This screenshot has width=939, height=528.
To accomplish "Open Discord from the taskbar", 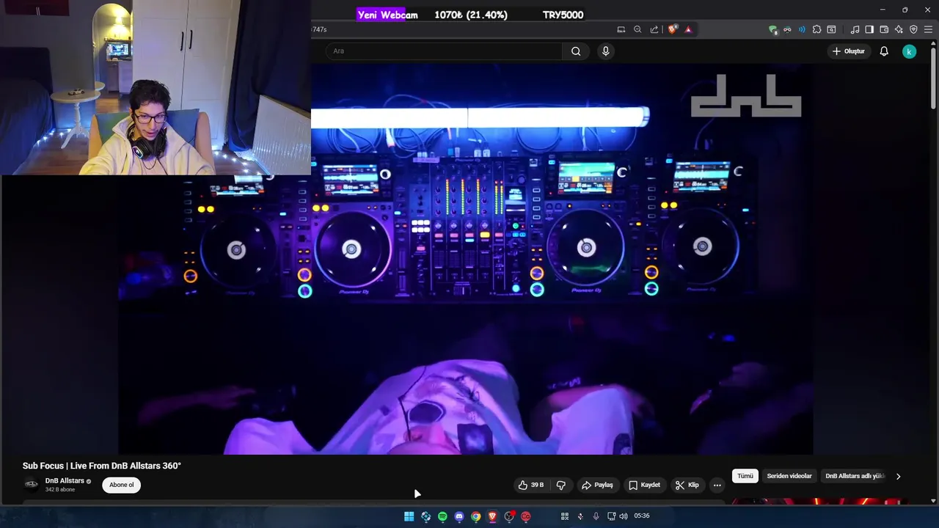I will pyautogui.click(x=459, y=516).
